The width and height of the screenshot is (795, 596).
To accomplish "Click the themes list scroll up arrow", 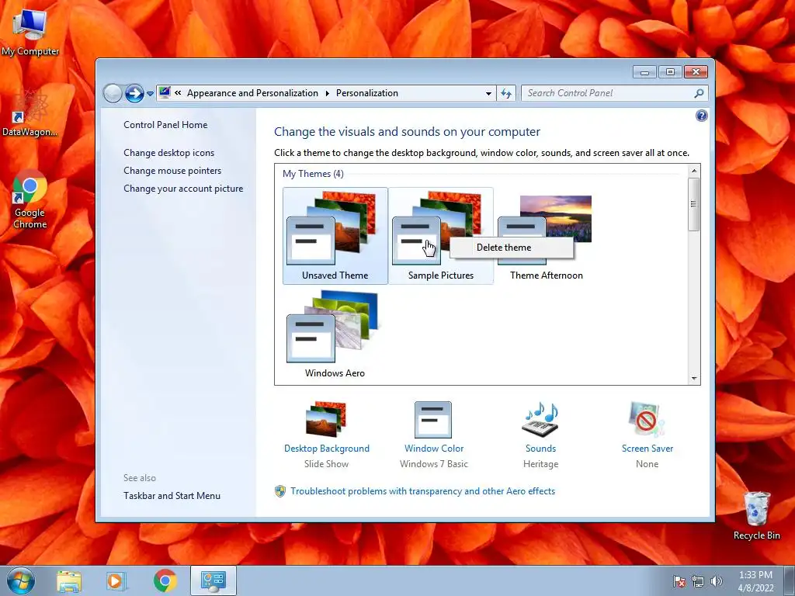I will click(694, 171).
